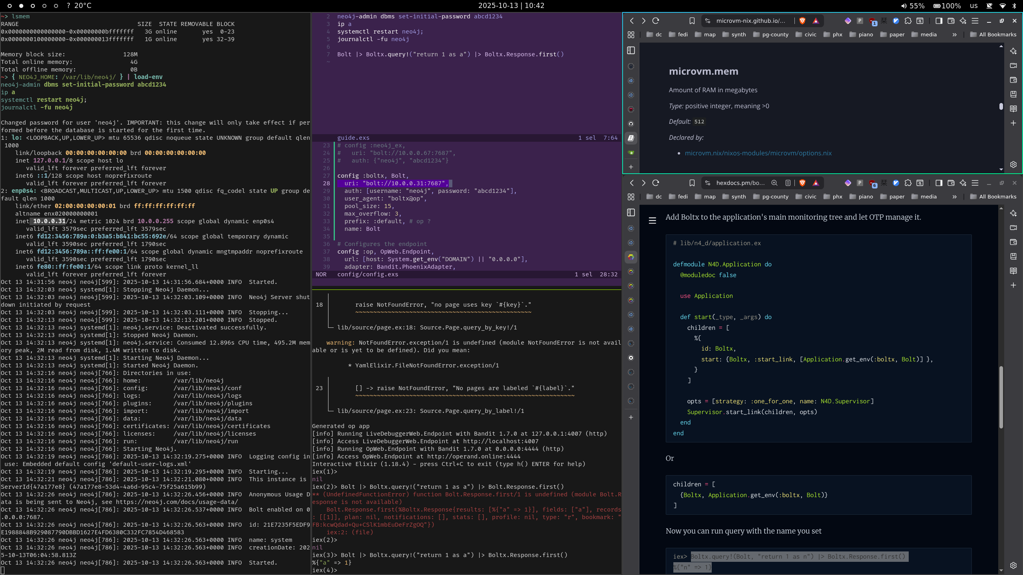Toggle reader mode in hexdocs address bar
Screen dimensions: 1023x575
[x=788, y=183]
